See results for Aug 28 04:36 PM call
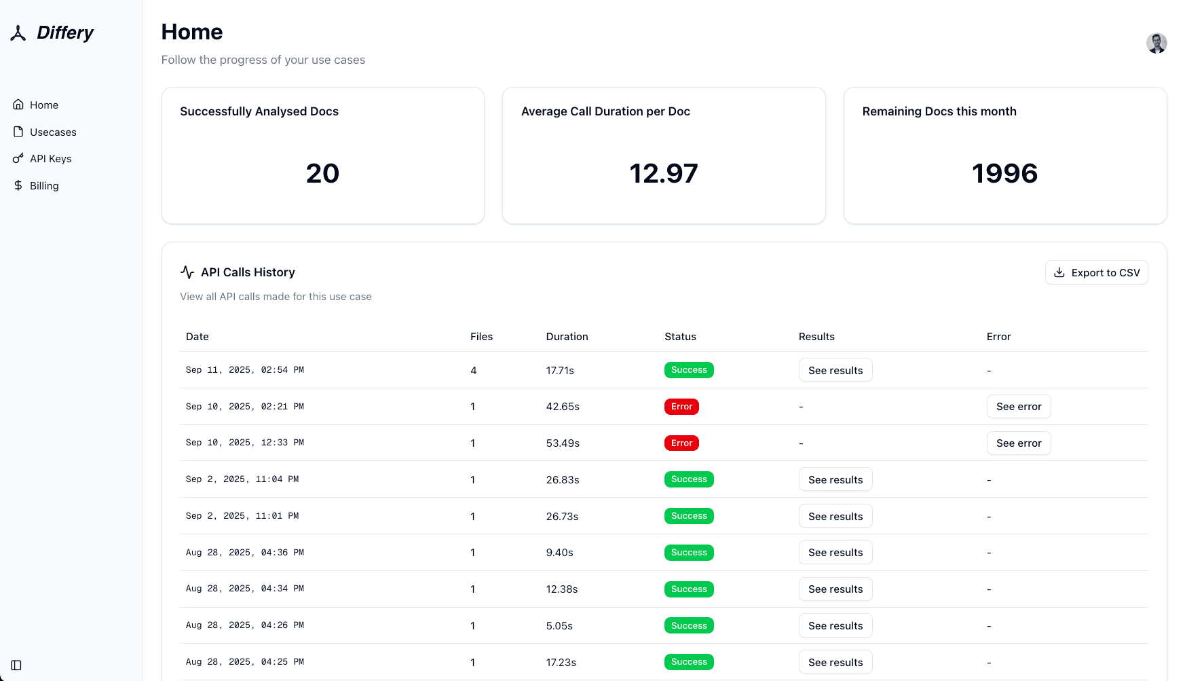Image resolution: width=1185 pixels, height=681 pixels. 835,553
